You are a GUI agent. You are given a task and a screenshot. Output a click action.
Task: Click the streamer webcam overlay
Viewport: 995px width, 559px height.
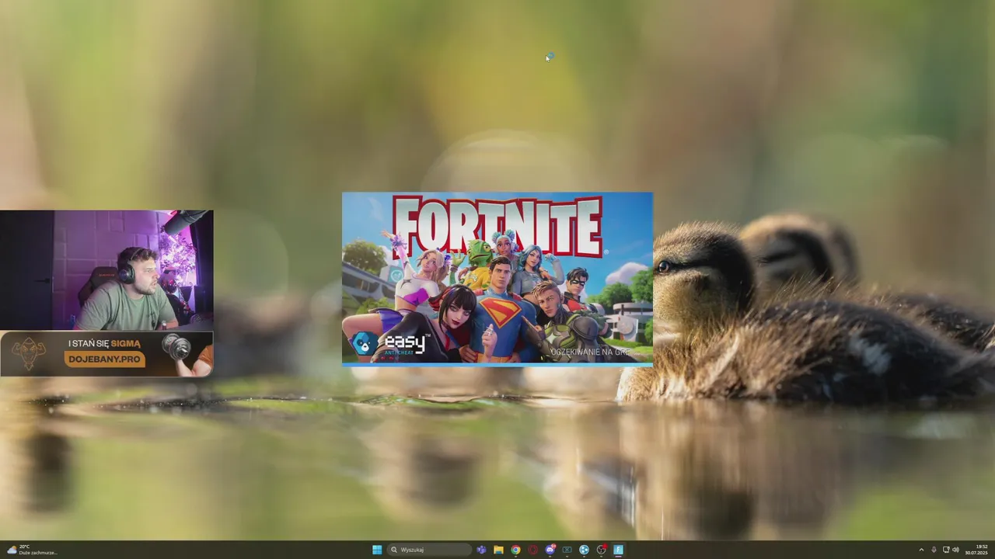(x=106, y=270)
